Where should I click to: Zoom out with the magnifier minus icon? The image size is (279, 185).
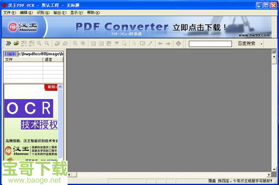pyautogui.click(x=47, y=43)
